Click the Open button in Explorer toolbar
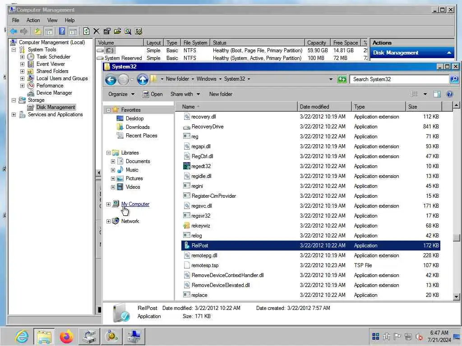Viewport: 462px width, 346px height. tap(152, 94)
